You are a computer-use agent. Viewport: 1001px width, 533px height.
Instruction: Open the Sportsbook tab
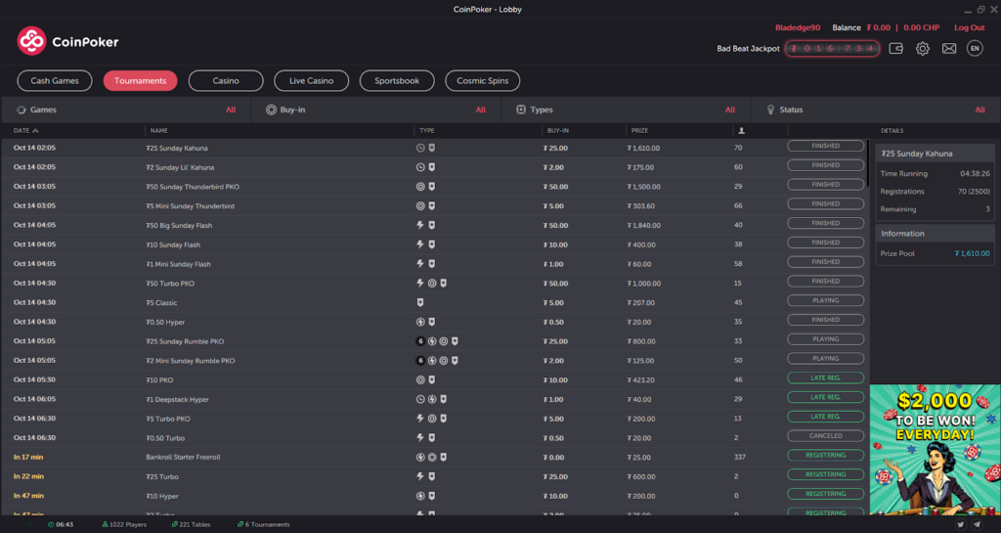397,81
